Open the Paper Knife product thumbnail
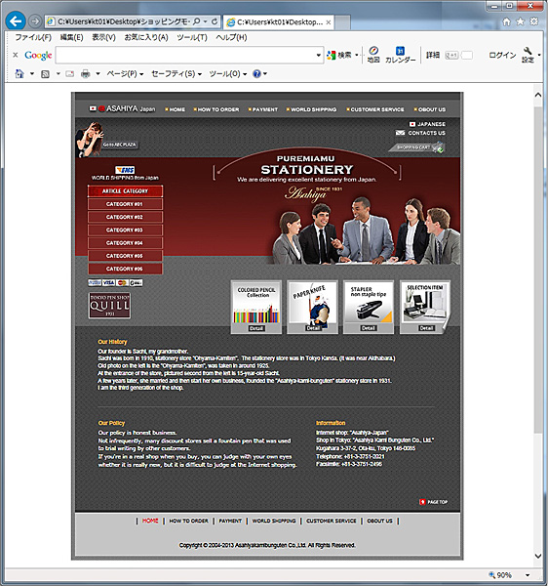 point(313,308)
